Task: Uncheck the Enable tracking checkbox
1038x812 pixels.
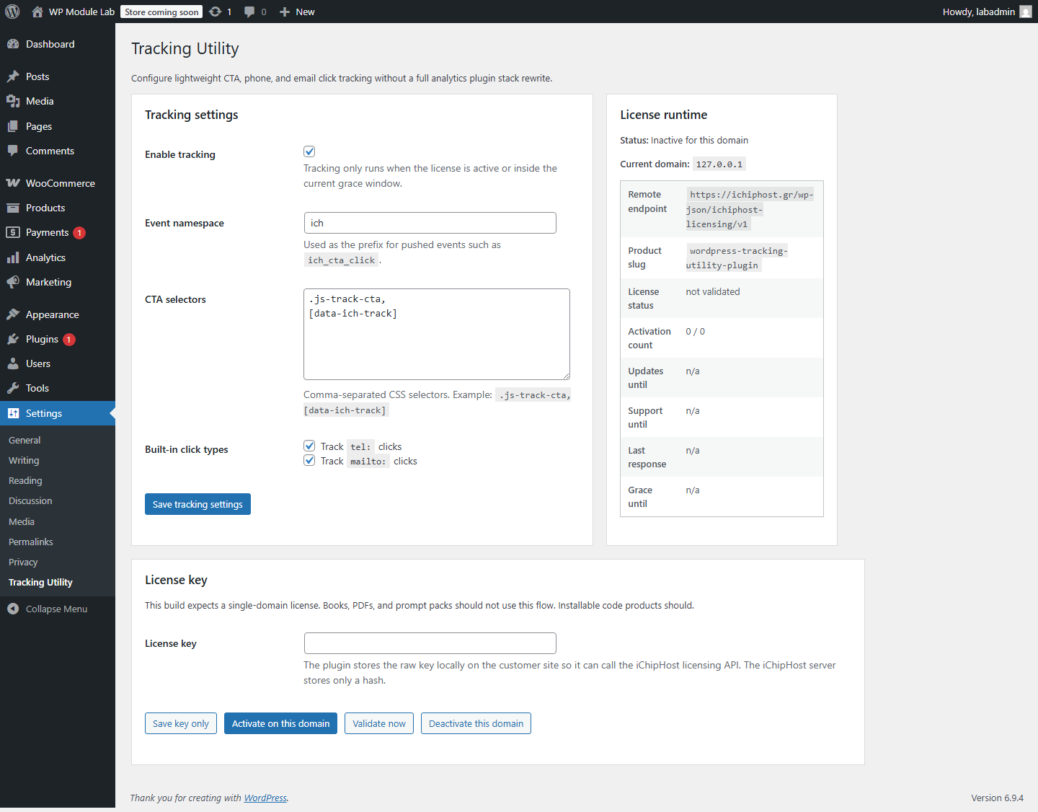Action: pyautogui.click(x=309, y=151)
